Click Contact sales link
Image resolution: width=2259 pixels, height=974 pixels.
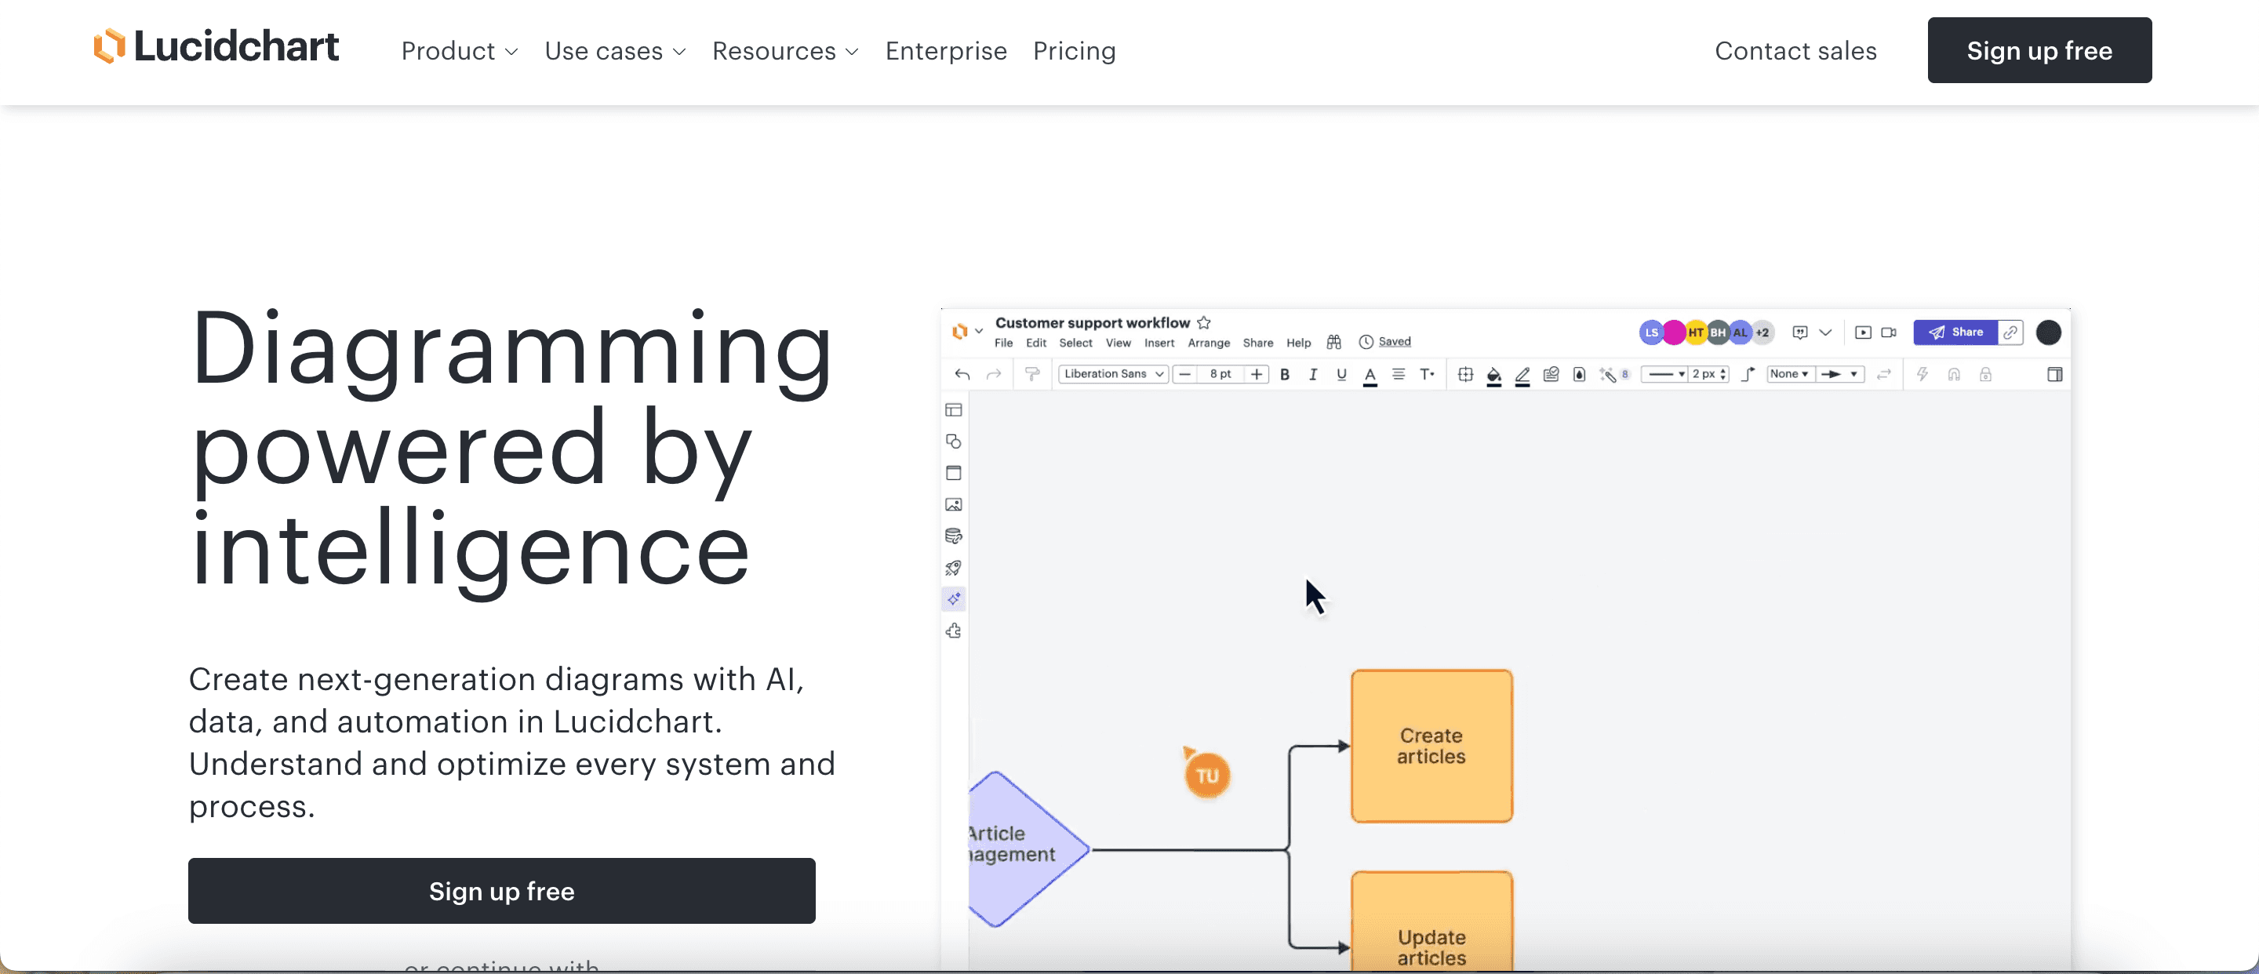coord(1795,51)
